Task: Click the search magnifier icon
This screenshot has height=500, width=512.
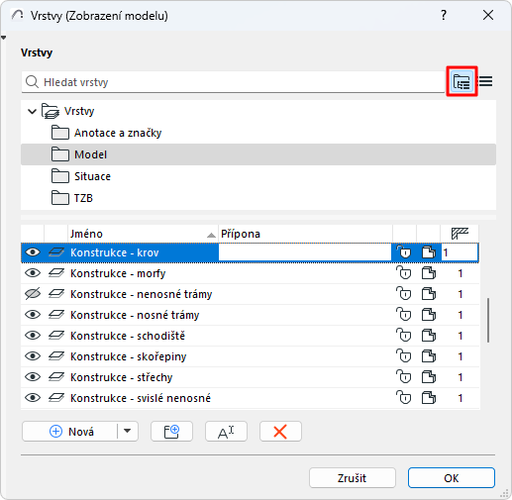Action: point(32,82)
